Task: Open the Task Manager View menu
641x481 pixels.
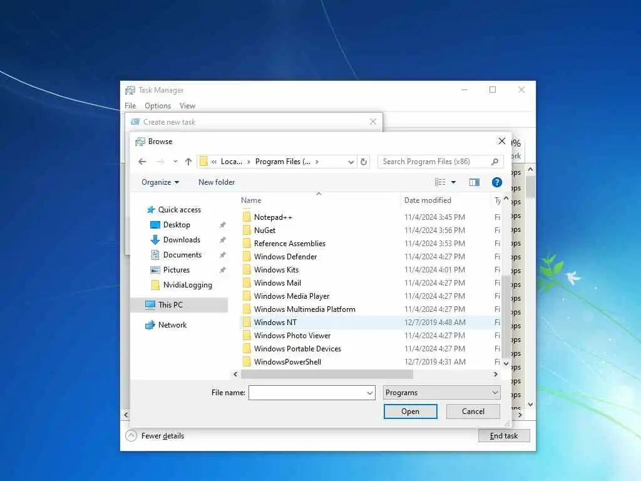Action: coord(187,105)
